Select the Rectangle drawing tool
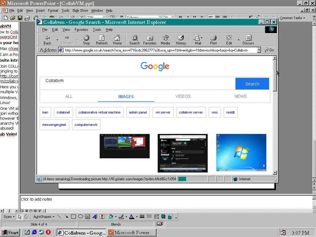The image size is (316, 237). (x=73, y=217)
